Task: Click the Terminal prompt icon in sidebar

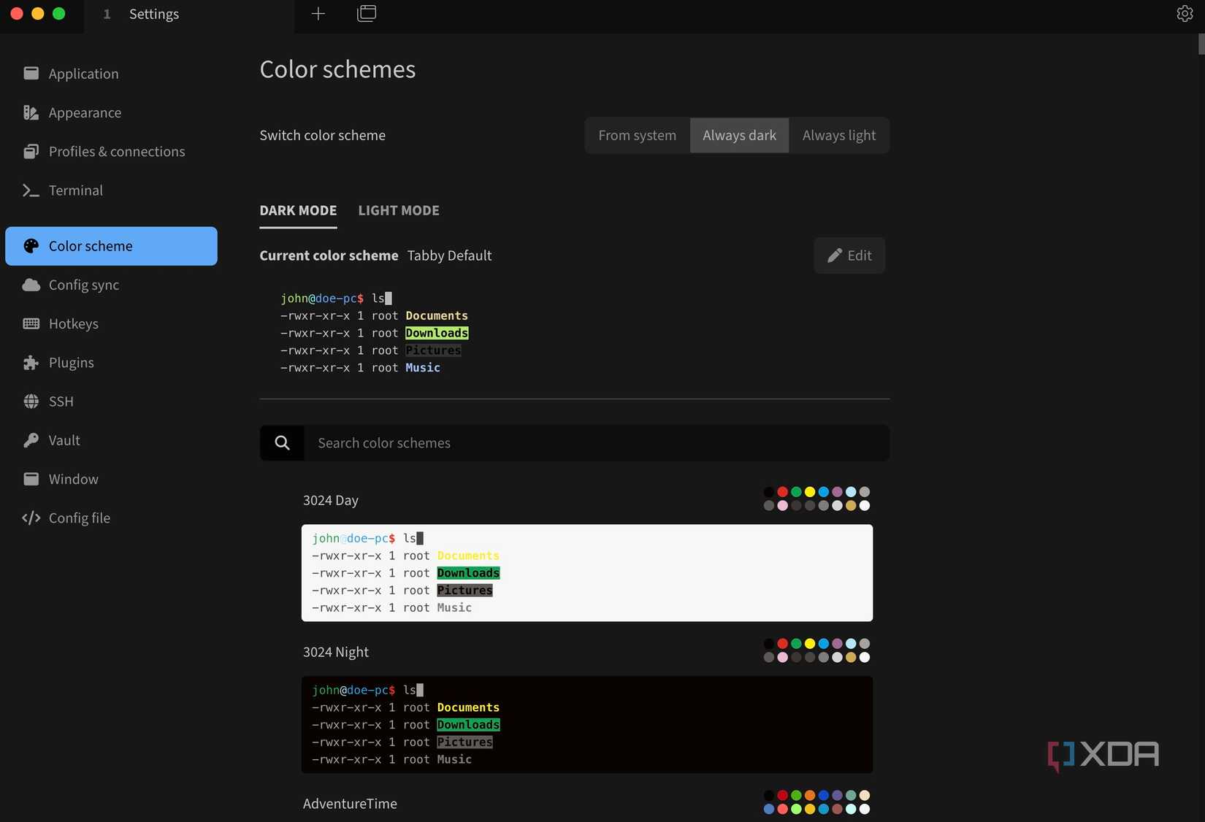Action: click(31, 191)
